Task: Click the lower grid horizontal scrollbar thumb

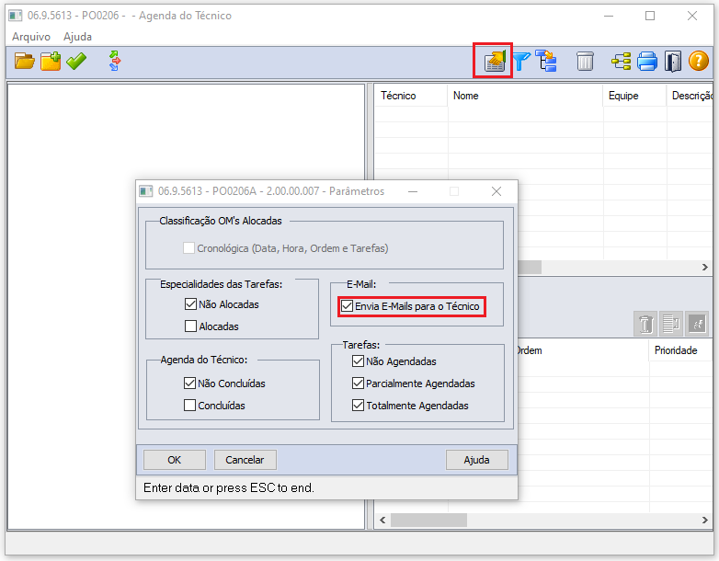Action: click(x=428, y=521)
